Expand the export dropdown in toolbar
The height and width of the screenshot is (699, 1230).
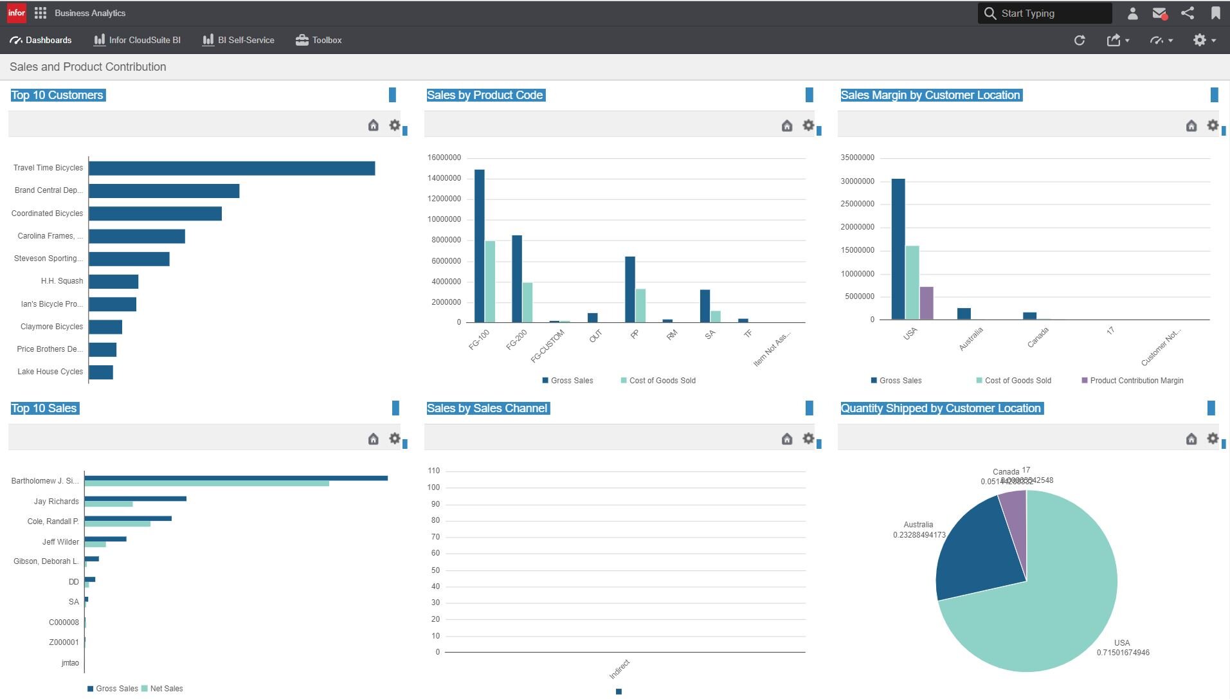[x=1118, y=41]
